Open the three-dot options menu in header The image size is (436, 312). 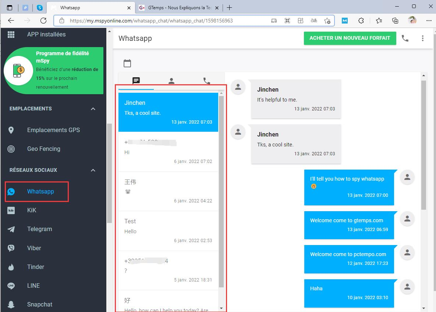pos(423,38)
